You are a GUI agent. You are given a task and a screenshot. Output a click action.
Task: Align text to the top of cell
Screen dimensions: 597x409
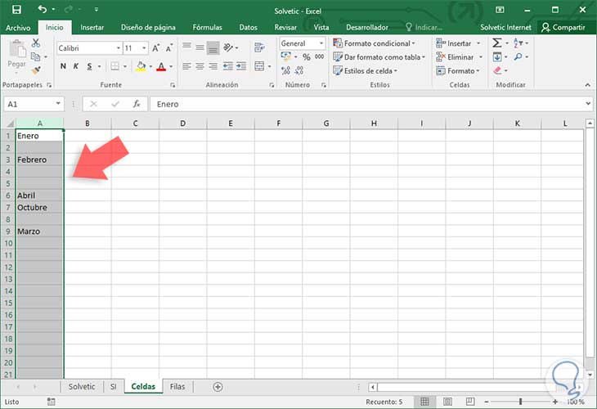[x=186, y=47]
